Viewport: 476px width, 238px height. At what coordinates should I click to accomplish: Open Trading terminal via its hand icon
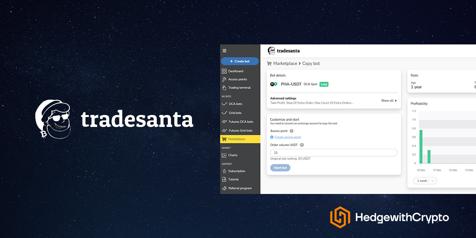click(225, 88)
